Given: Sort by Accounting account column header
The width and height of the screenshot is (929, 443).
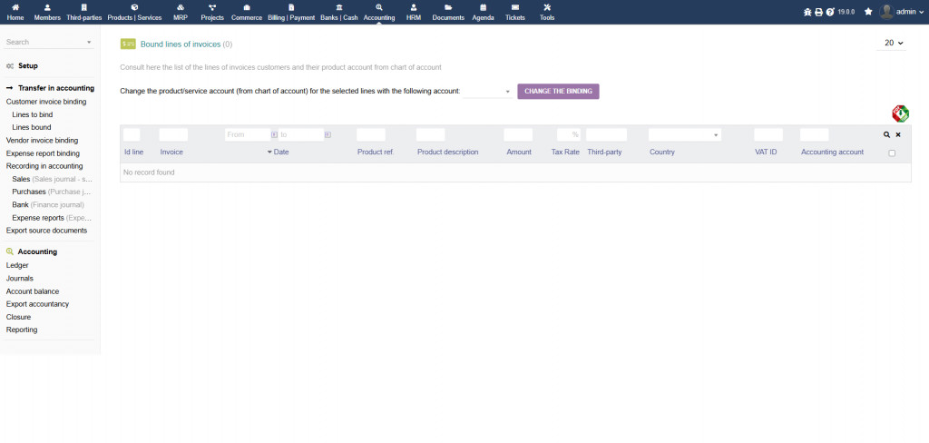Looking at the screenshot, I should click(x=833, y=152).
